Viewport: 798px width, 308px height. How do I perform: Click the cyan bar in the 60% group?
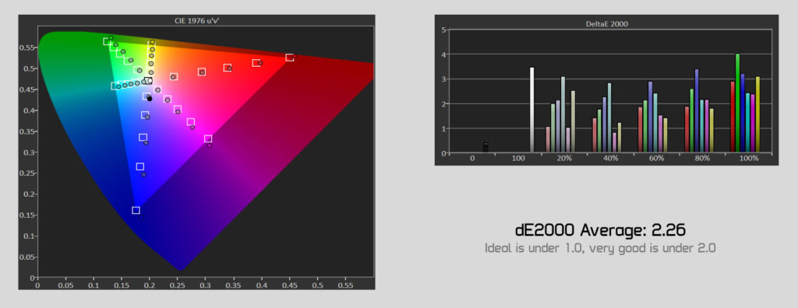pos(655,123)
